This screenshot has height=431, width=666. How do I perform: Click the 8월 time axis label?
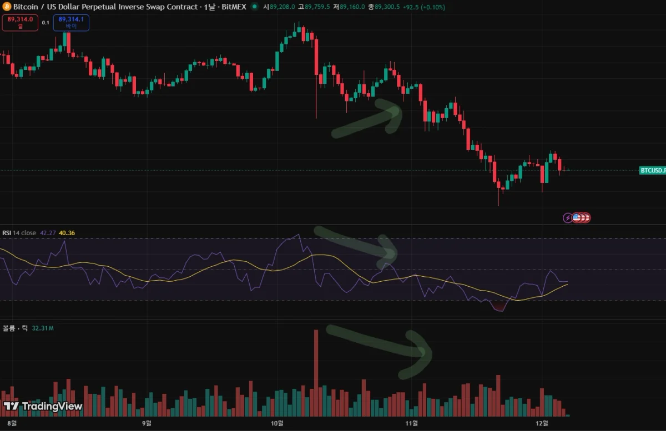[13, 423]
